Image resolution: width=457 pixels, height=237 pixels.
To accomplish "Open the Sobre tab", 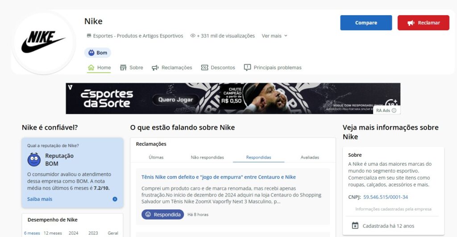I will pos(132,67).
